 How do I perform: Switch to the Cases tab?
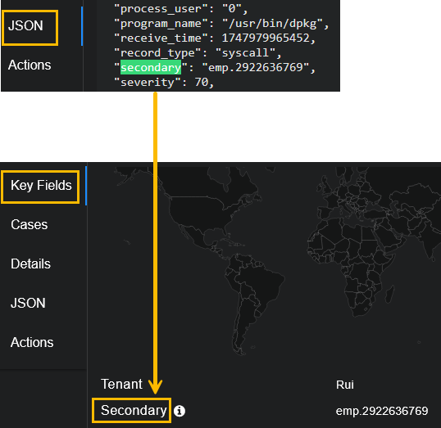(x=30, y=225)
